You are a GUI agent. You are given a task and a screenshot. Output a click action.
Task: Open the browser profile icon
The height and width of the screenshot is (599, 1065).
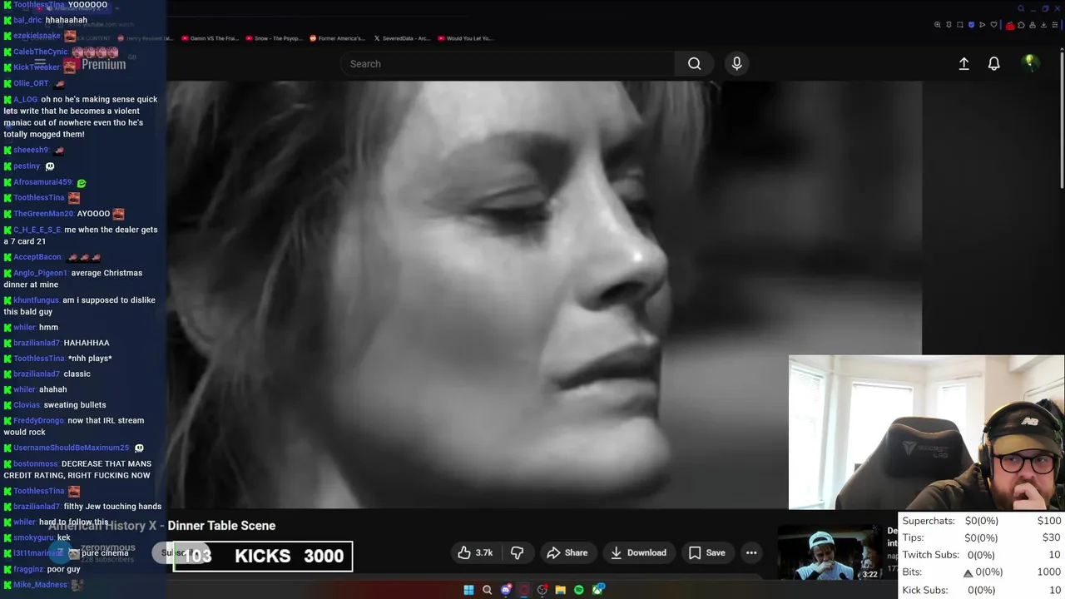1033,25
